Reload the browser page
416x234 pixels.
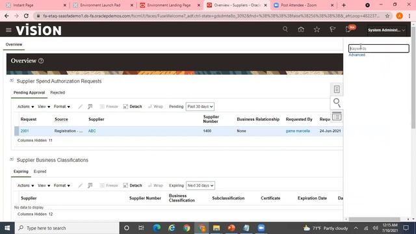coord(26,16)
